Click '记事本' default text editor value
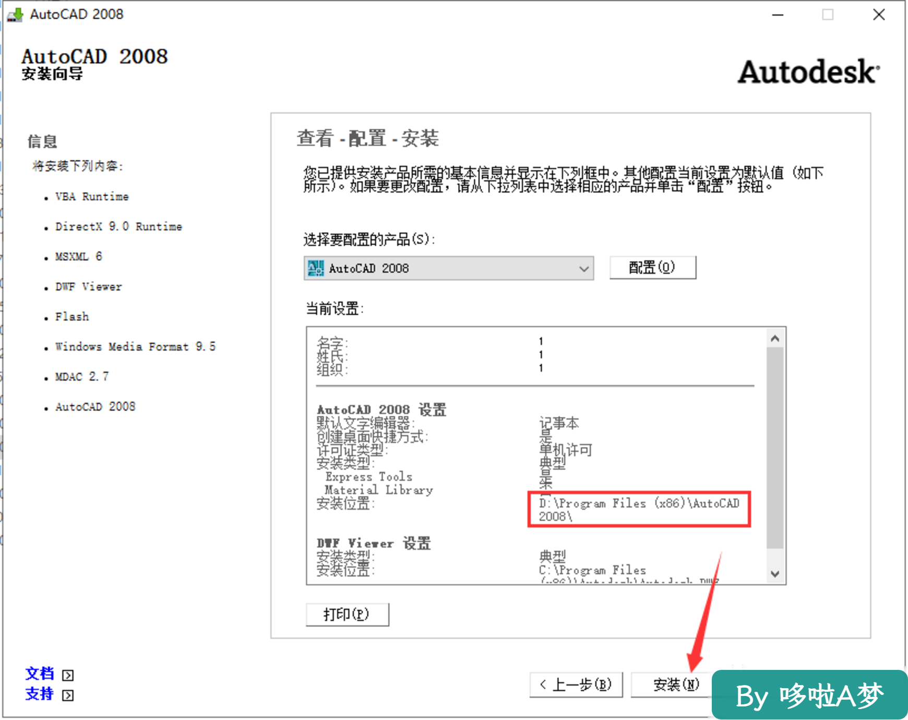 click(559, 423)
